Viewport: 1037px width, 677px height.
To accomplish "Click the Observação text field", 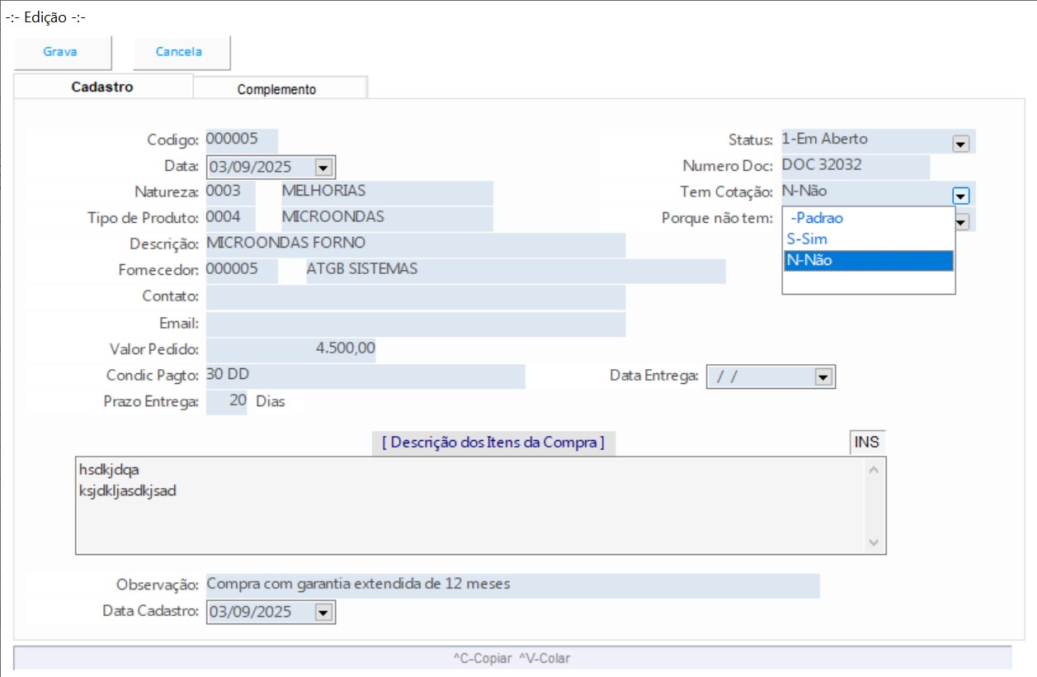I will 511,585.
